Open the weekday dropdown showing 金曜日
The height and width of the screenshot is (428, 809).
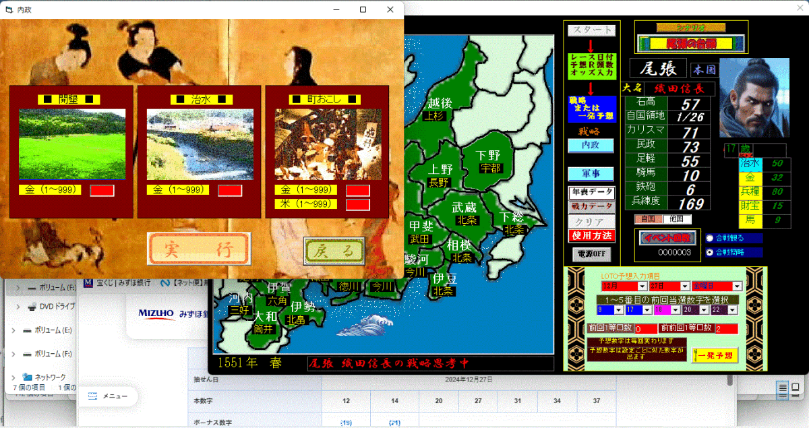[x=736, y=286]
